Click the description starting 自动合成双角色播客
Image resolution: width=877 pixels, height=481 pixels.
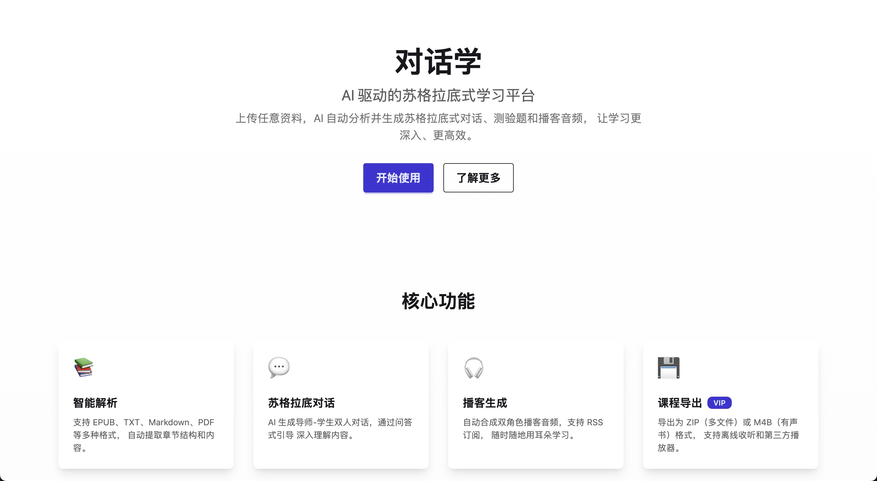pyautogui.click(x=533, y=429)
